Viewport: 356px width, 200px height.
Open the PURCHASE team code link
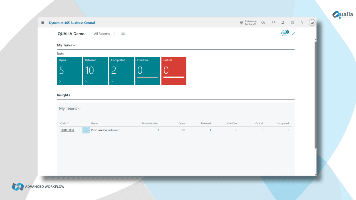(67, 130)
